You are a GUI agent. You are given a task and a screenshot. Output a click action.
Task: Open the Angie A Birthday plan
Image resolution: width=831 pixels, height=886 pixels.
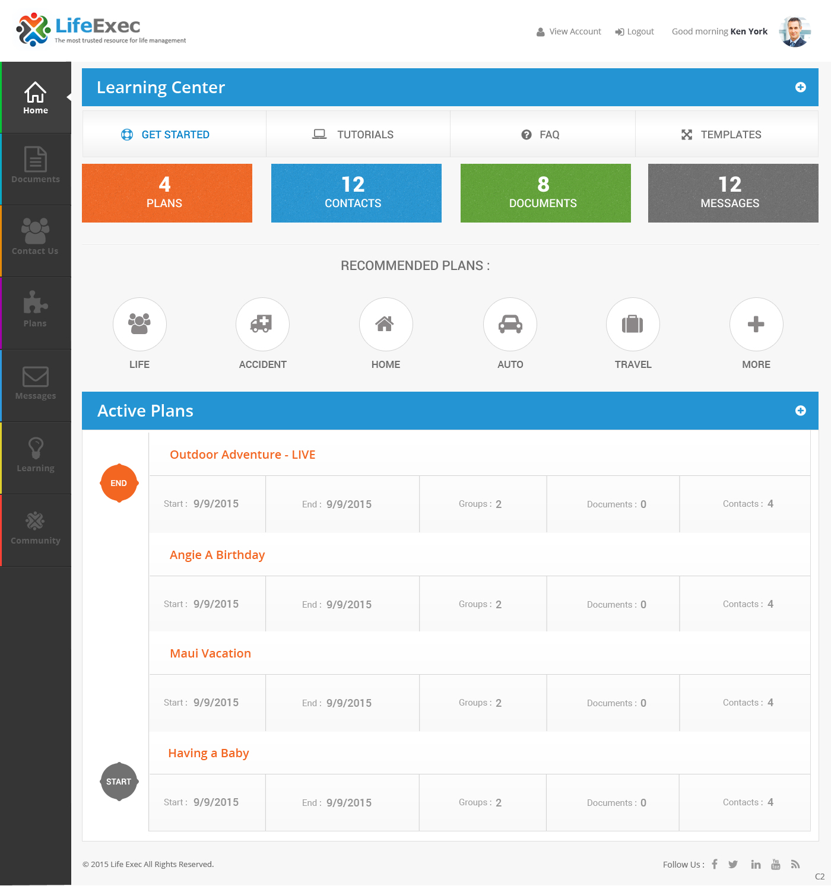coord(217,555)
